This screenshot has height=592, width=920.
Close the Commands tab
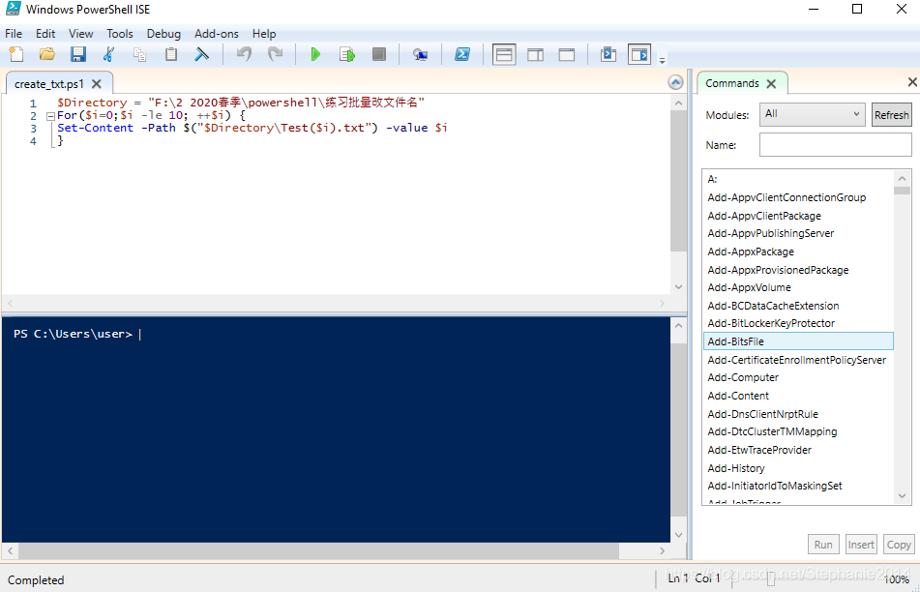pyautogui.click(x=772, y=84)
